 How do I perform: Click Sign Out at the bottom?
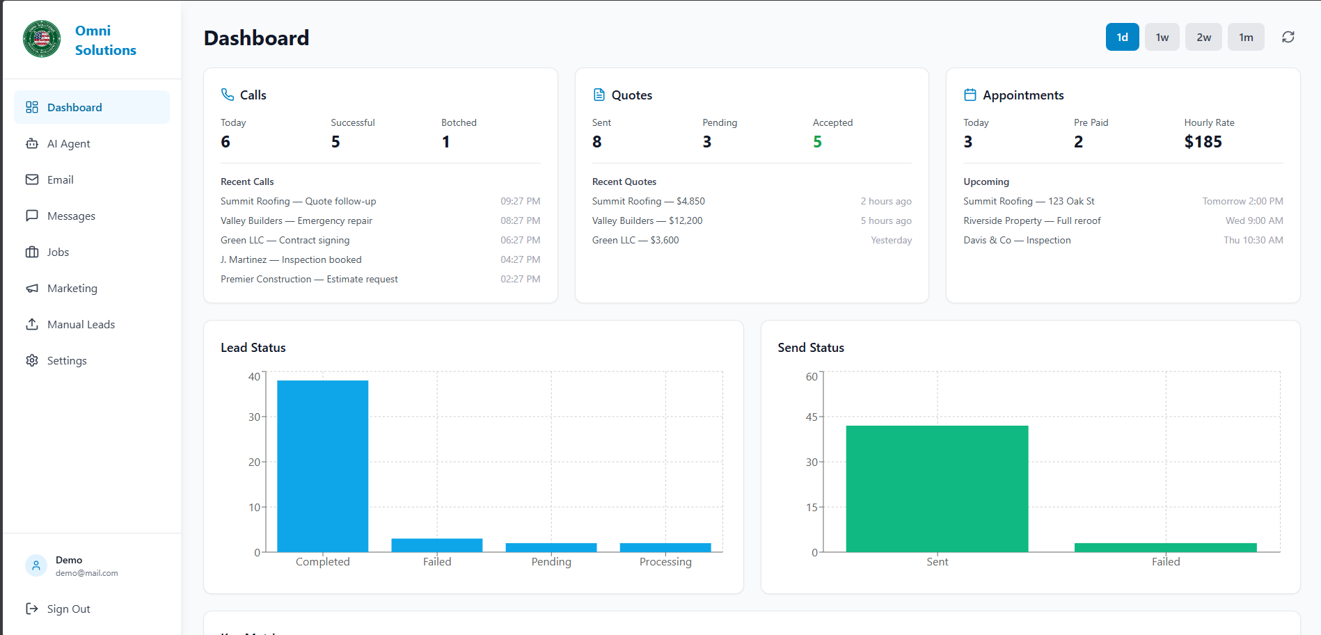point(68,609)
